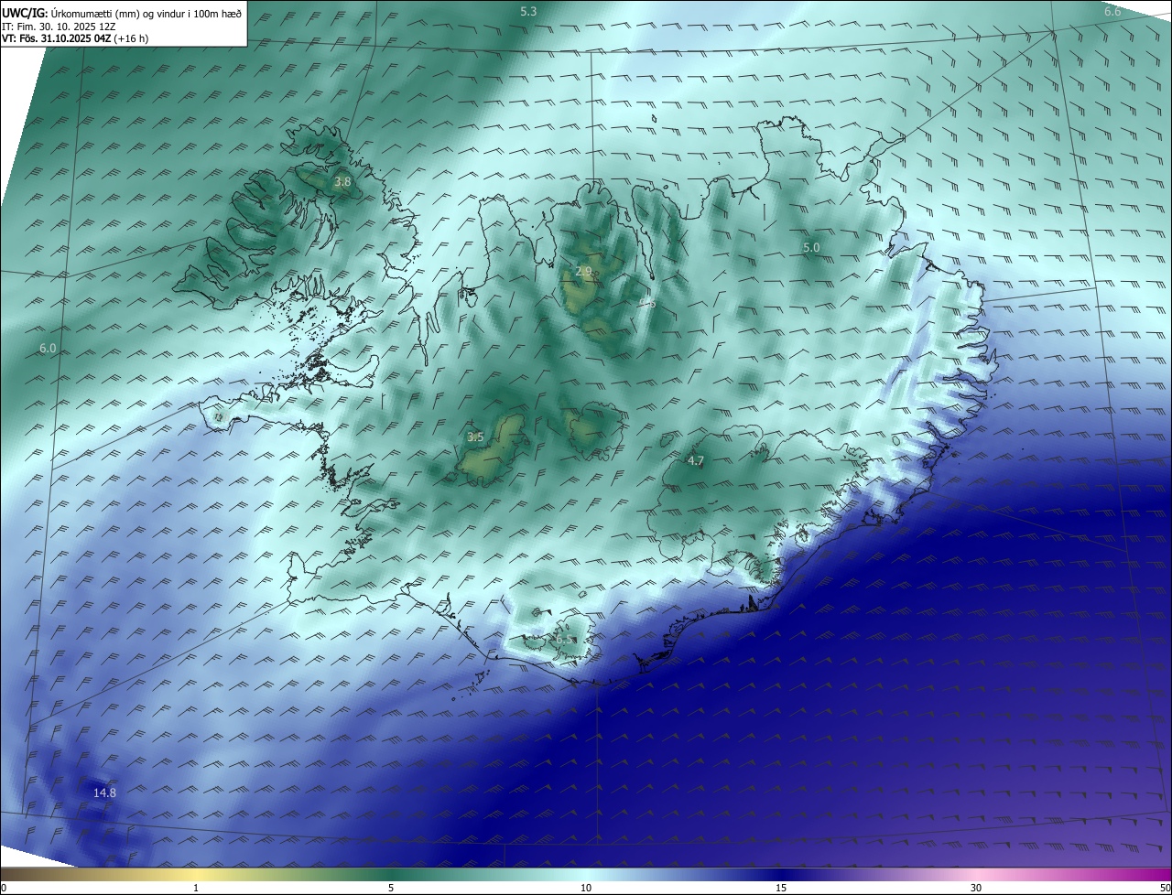Click the colour bar tick label '10'
Screen dimensions: 1172x895
coord(586,888)
